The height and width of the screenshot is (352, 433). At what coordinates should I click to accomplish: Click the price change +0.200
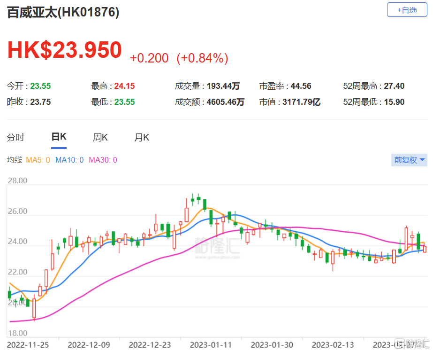tap(149, 58)
